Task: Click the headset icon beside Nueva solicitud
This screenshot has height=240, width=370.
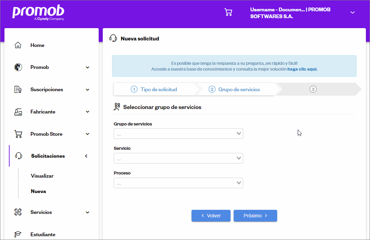Action: coord(113,38)
